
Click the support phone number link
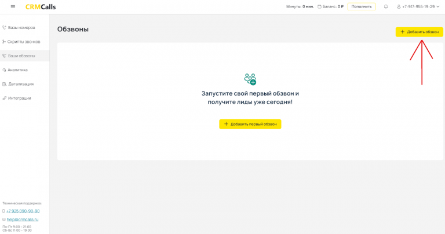click(x=23, y=211)
